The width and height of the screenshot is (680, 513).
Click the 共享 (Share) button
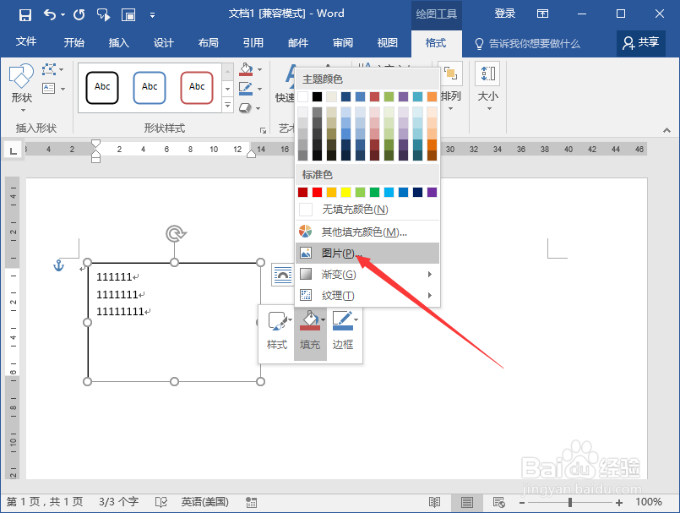coord(640,42)
